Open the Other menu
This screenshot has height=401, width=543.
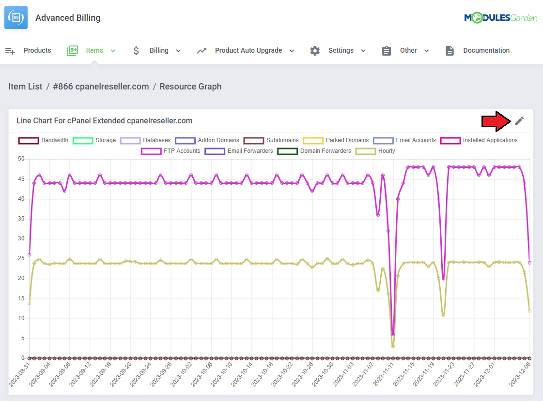pos(408,50)
